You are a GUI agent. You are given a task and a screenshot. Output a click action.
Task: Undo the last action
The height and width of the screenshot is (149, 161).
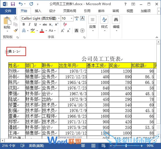[x=21, y=4]
